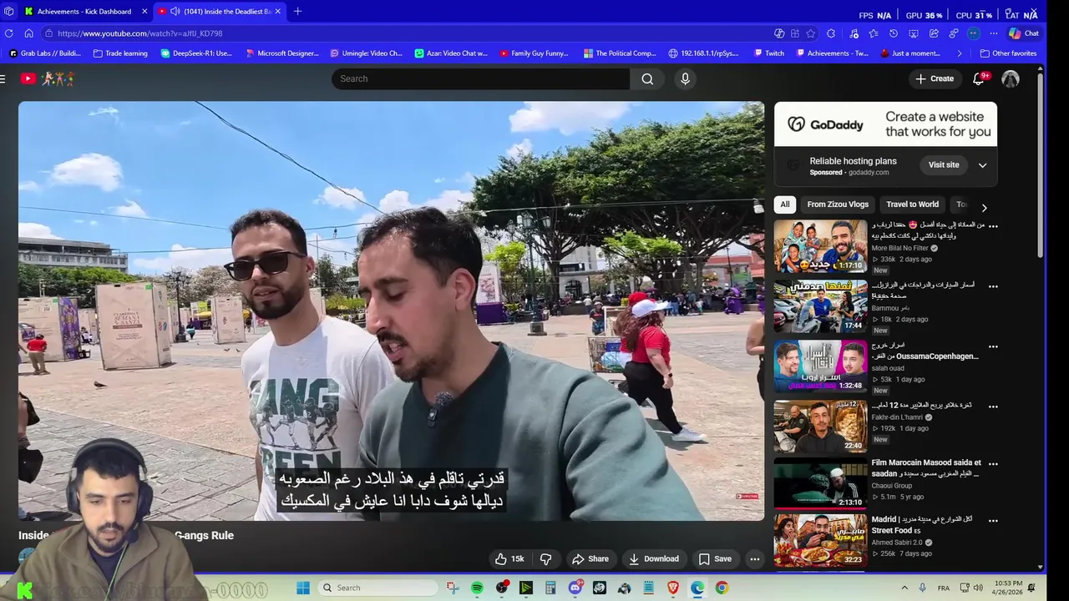Click the YouTube search field
This screenshot has width=1069, height=601.
click(480, 78)
